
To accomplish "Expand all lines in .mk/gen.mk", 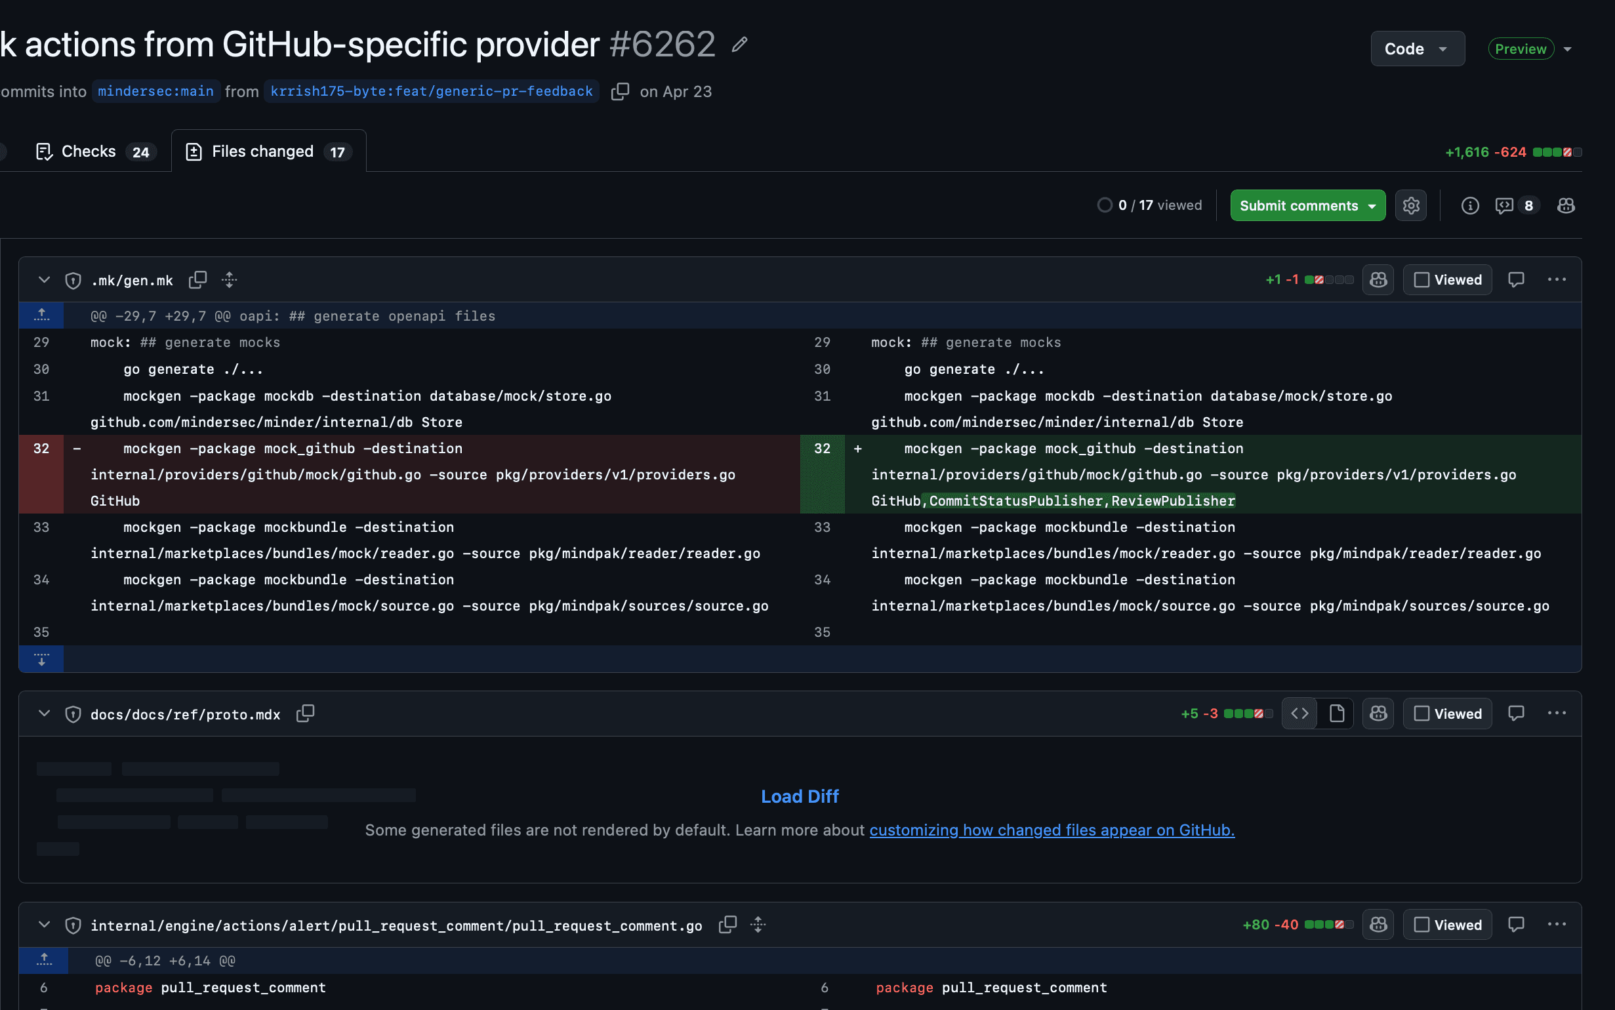I will (x=229, y=280).
